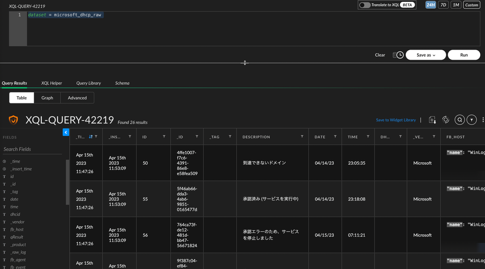
Task: Click the export results to file icon
Action: [x=432, y=120]
